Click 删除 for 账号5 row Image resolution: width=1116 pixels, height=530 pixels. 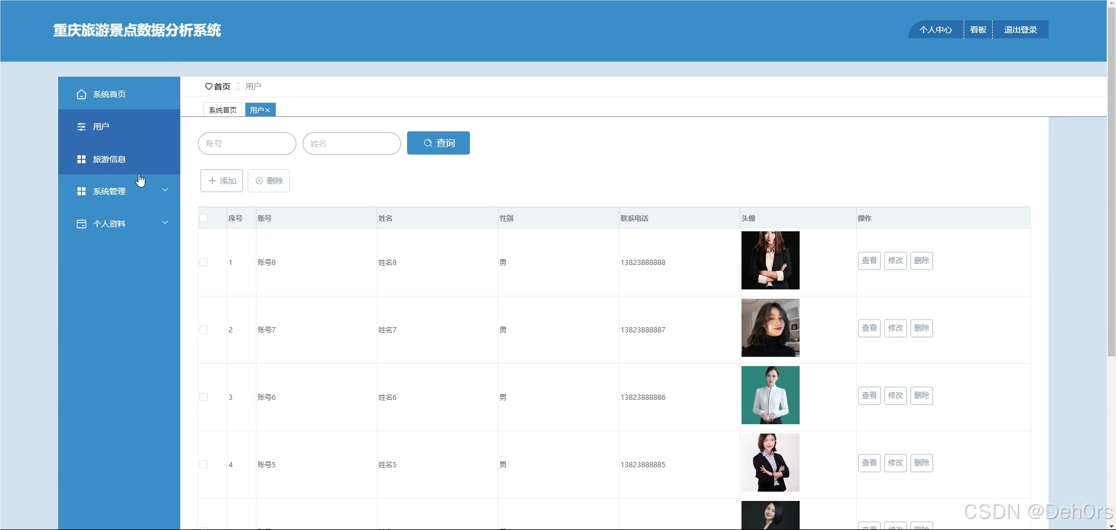tap(922, 463)
